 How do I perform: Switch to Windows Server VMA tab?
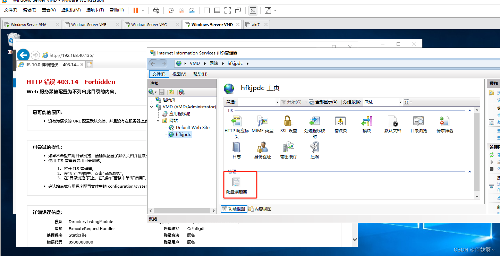(x=32, y=24)
